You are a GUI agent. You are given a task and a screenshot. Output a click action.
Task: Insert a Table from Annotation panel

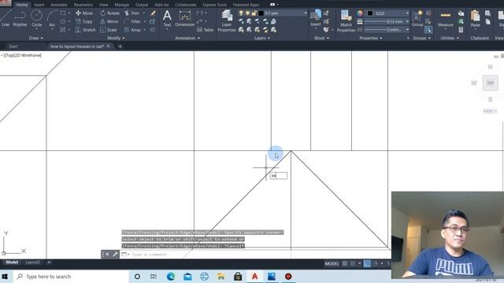click(x=205, y=30)
